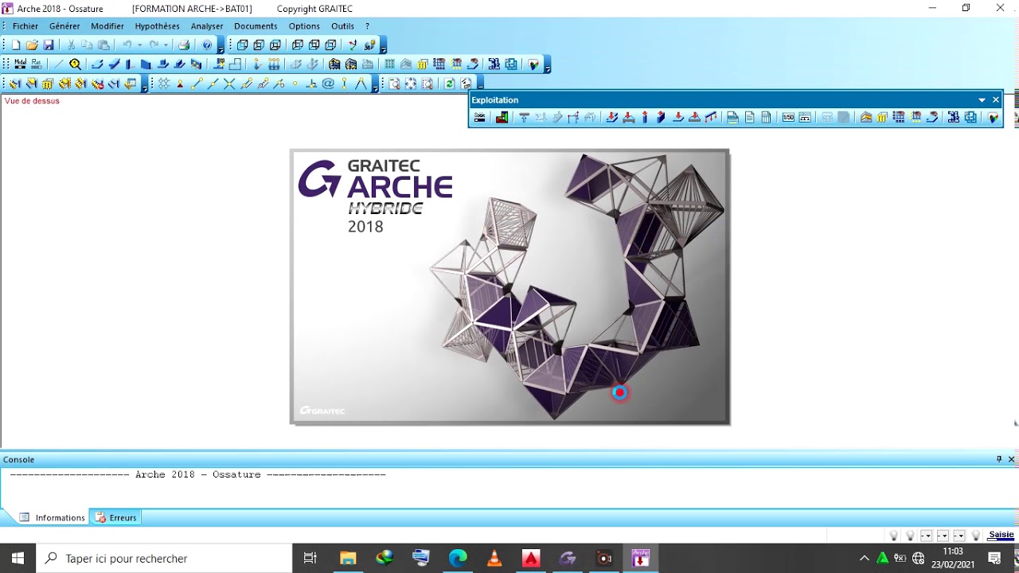Click the @ symbol snap icon
Image resolution: width=1019 pixels, height=573 pixels.
pos(328,83)
